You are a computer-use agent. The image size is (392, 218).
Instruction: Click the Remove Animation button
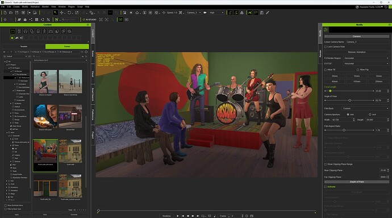(x=357, y=52)
